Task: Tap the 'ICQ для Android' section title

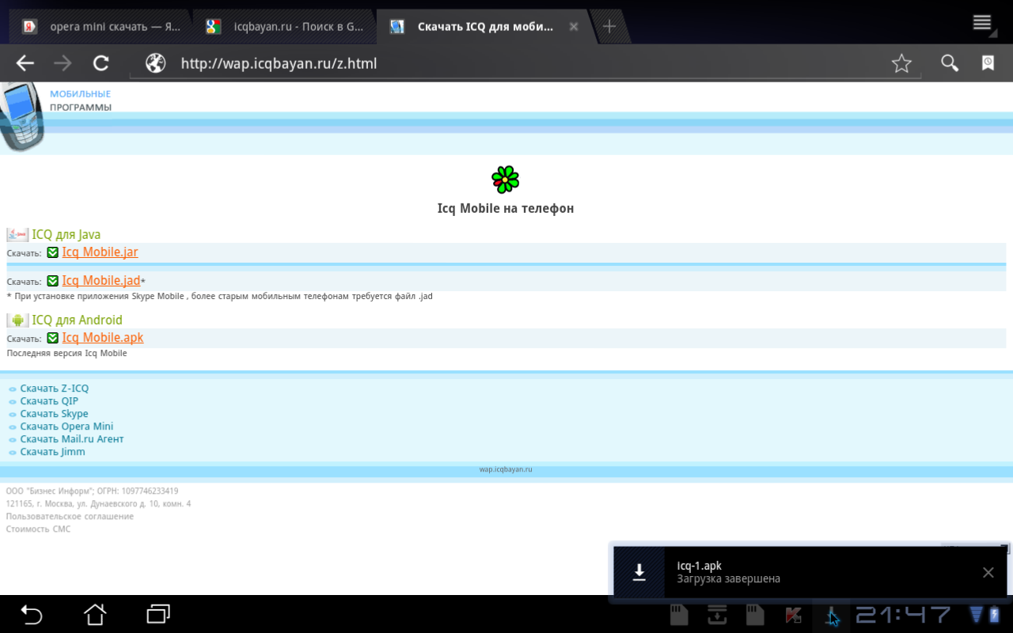Action: pyautogui.click(x=77, y=320)
